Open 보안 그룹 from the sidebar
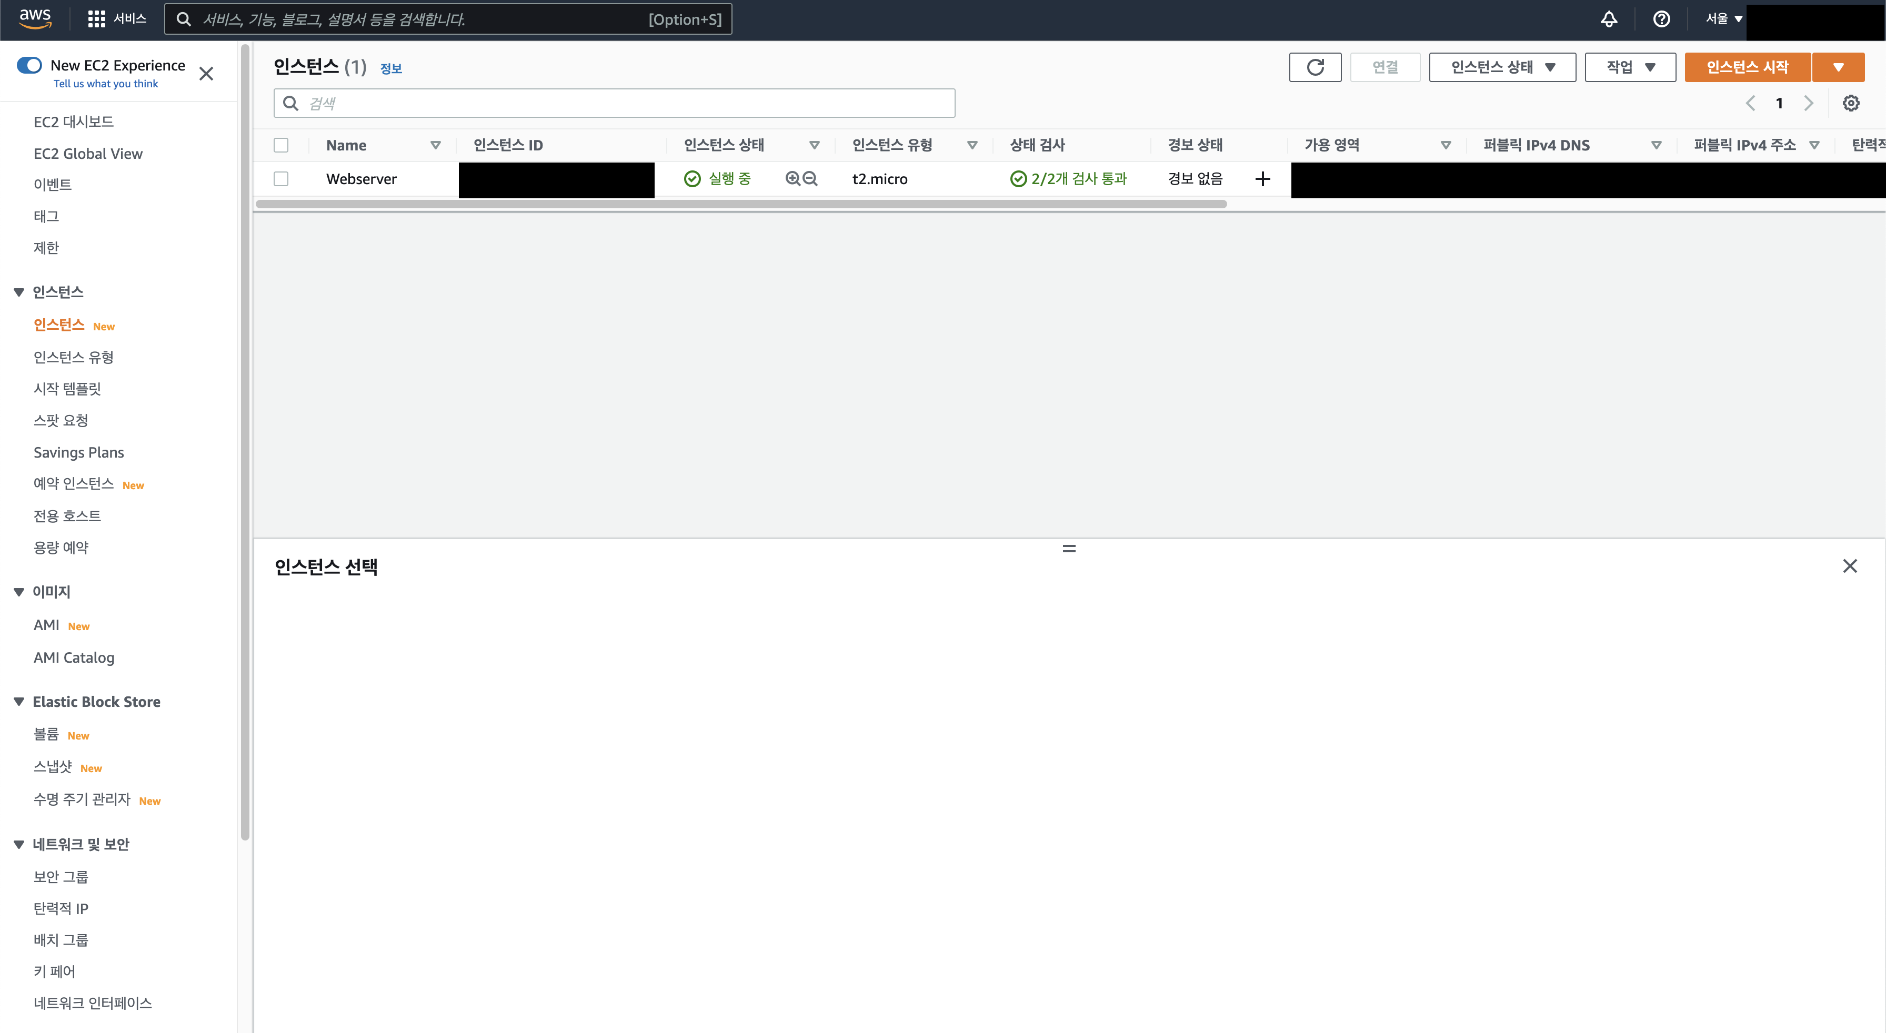The width and height of the screenshot is (1886, 1033). [x=62, y=876]
